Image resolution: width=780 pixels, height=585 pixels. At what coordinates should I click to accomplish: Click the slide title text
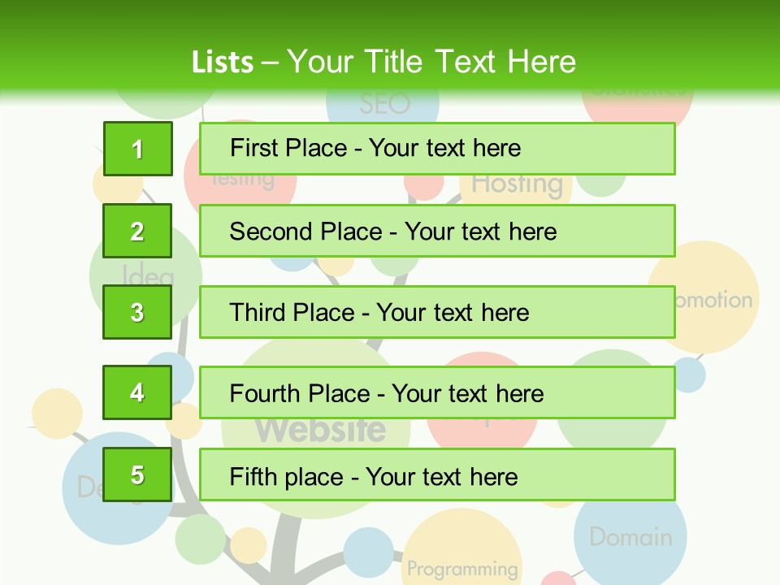[x=383, y=62]
